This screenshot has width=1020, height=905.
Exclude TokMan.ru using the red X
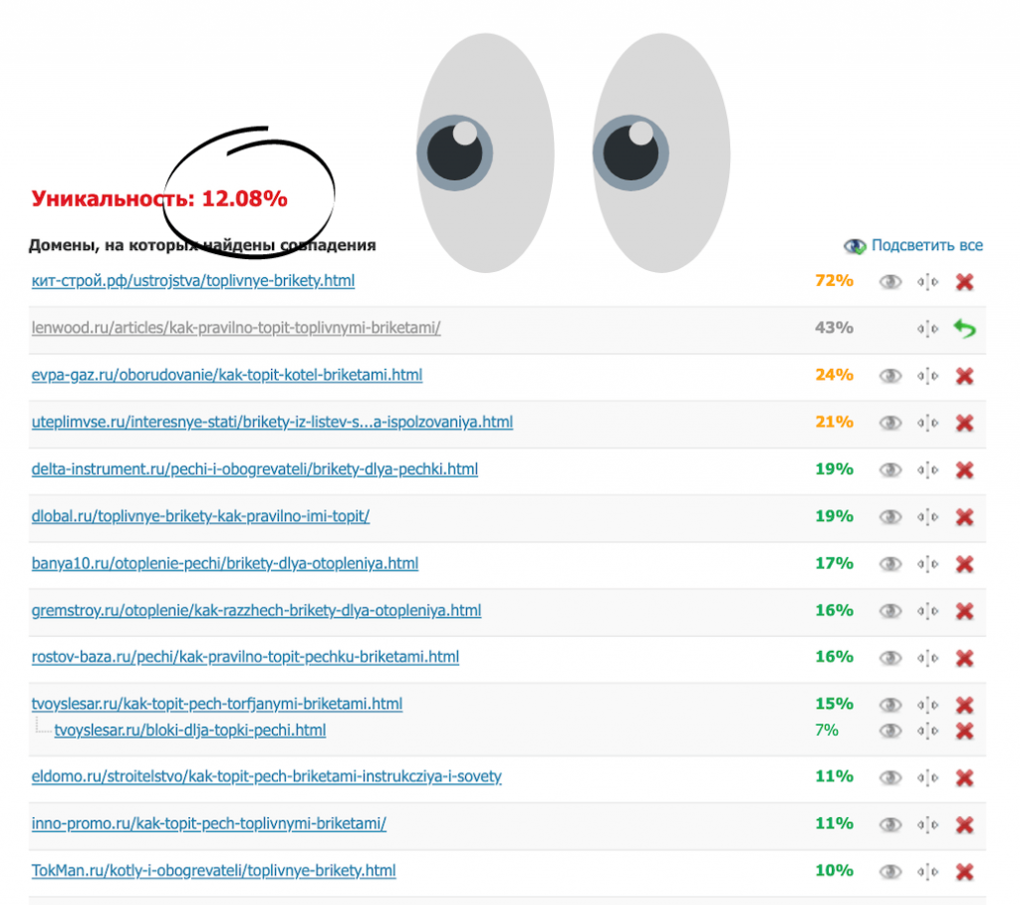964,872
